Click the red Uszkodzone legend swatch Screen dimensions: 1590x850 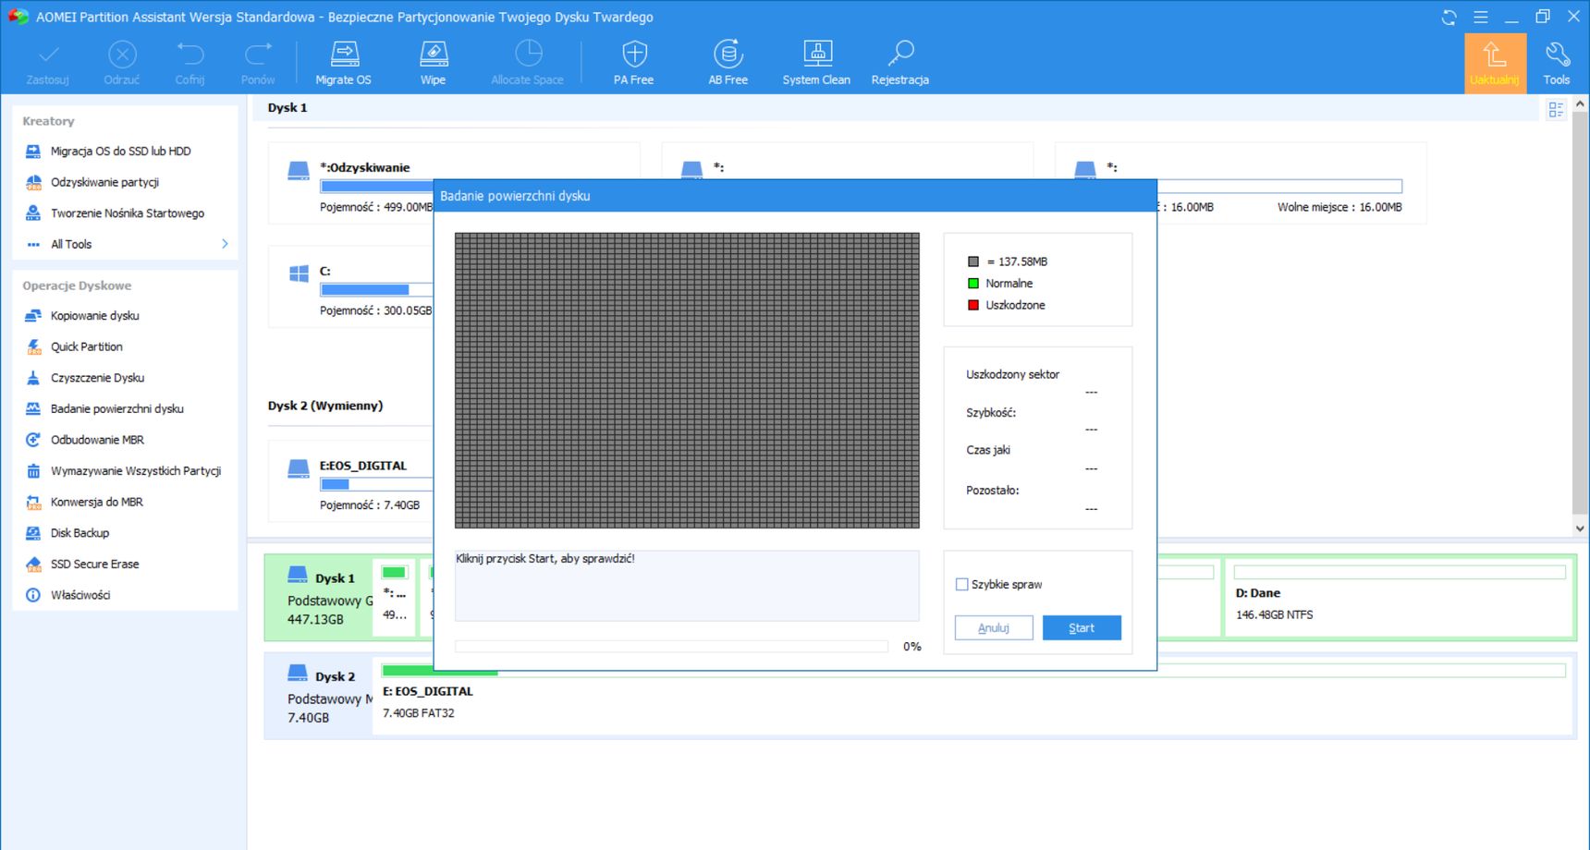click(973, 305)
